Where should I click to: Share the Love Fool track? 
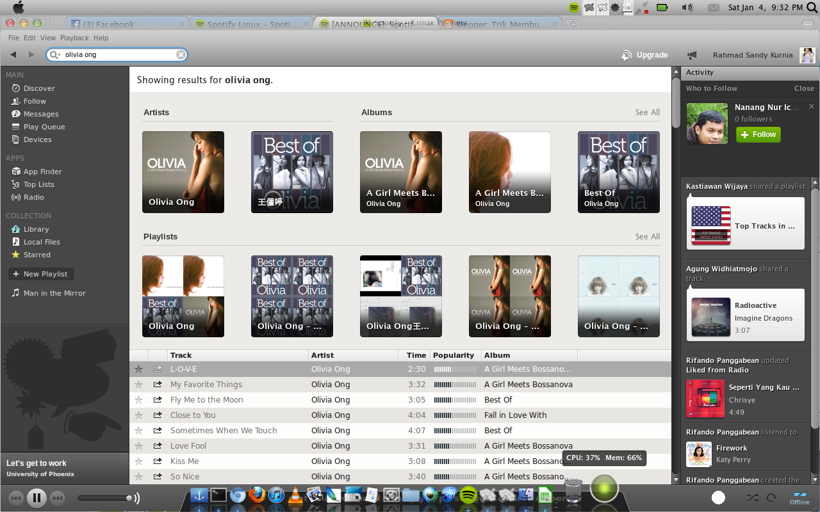click(158, 446)
